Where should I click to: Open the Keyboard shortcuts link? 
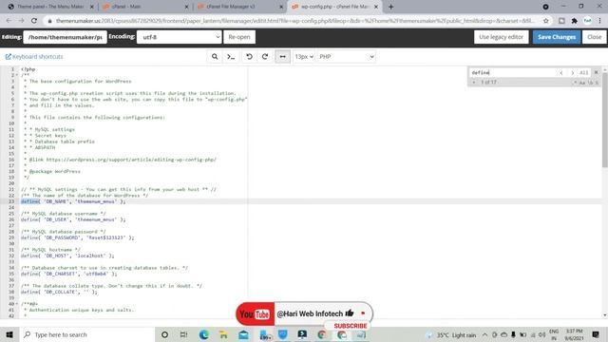click(34, 57)
